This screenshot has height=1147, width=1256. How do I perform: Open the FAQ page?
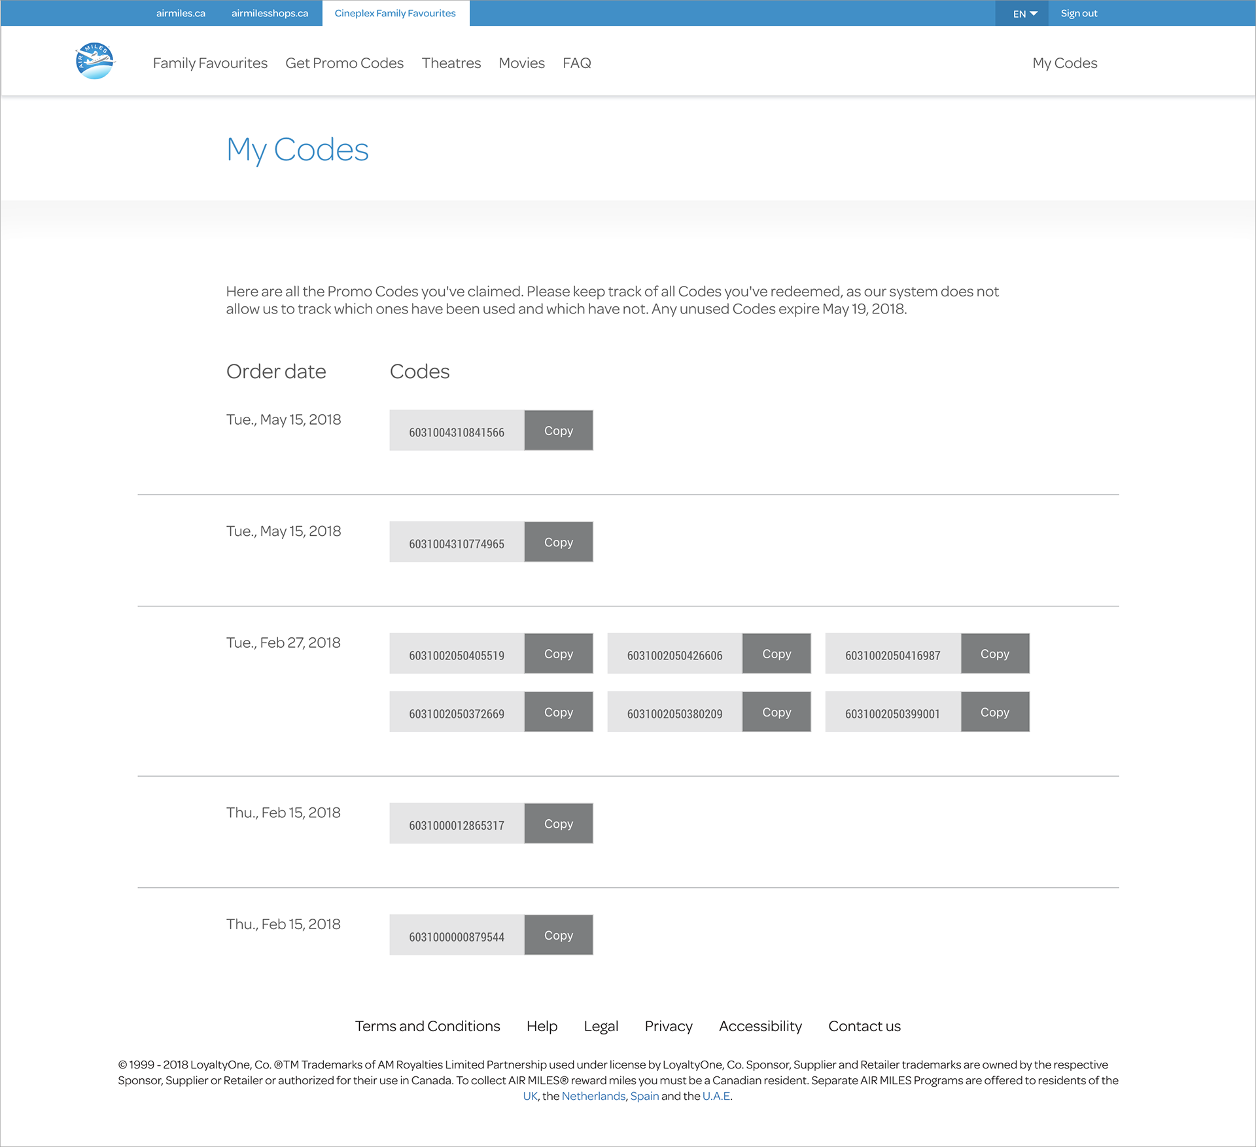pos(576,63)
